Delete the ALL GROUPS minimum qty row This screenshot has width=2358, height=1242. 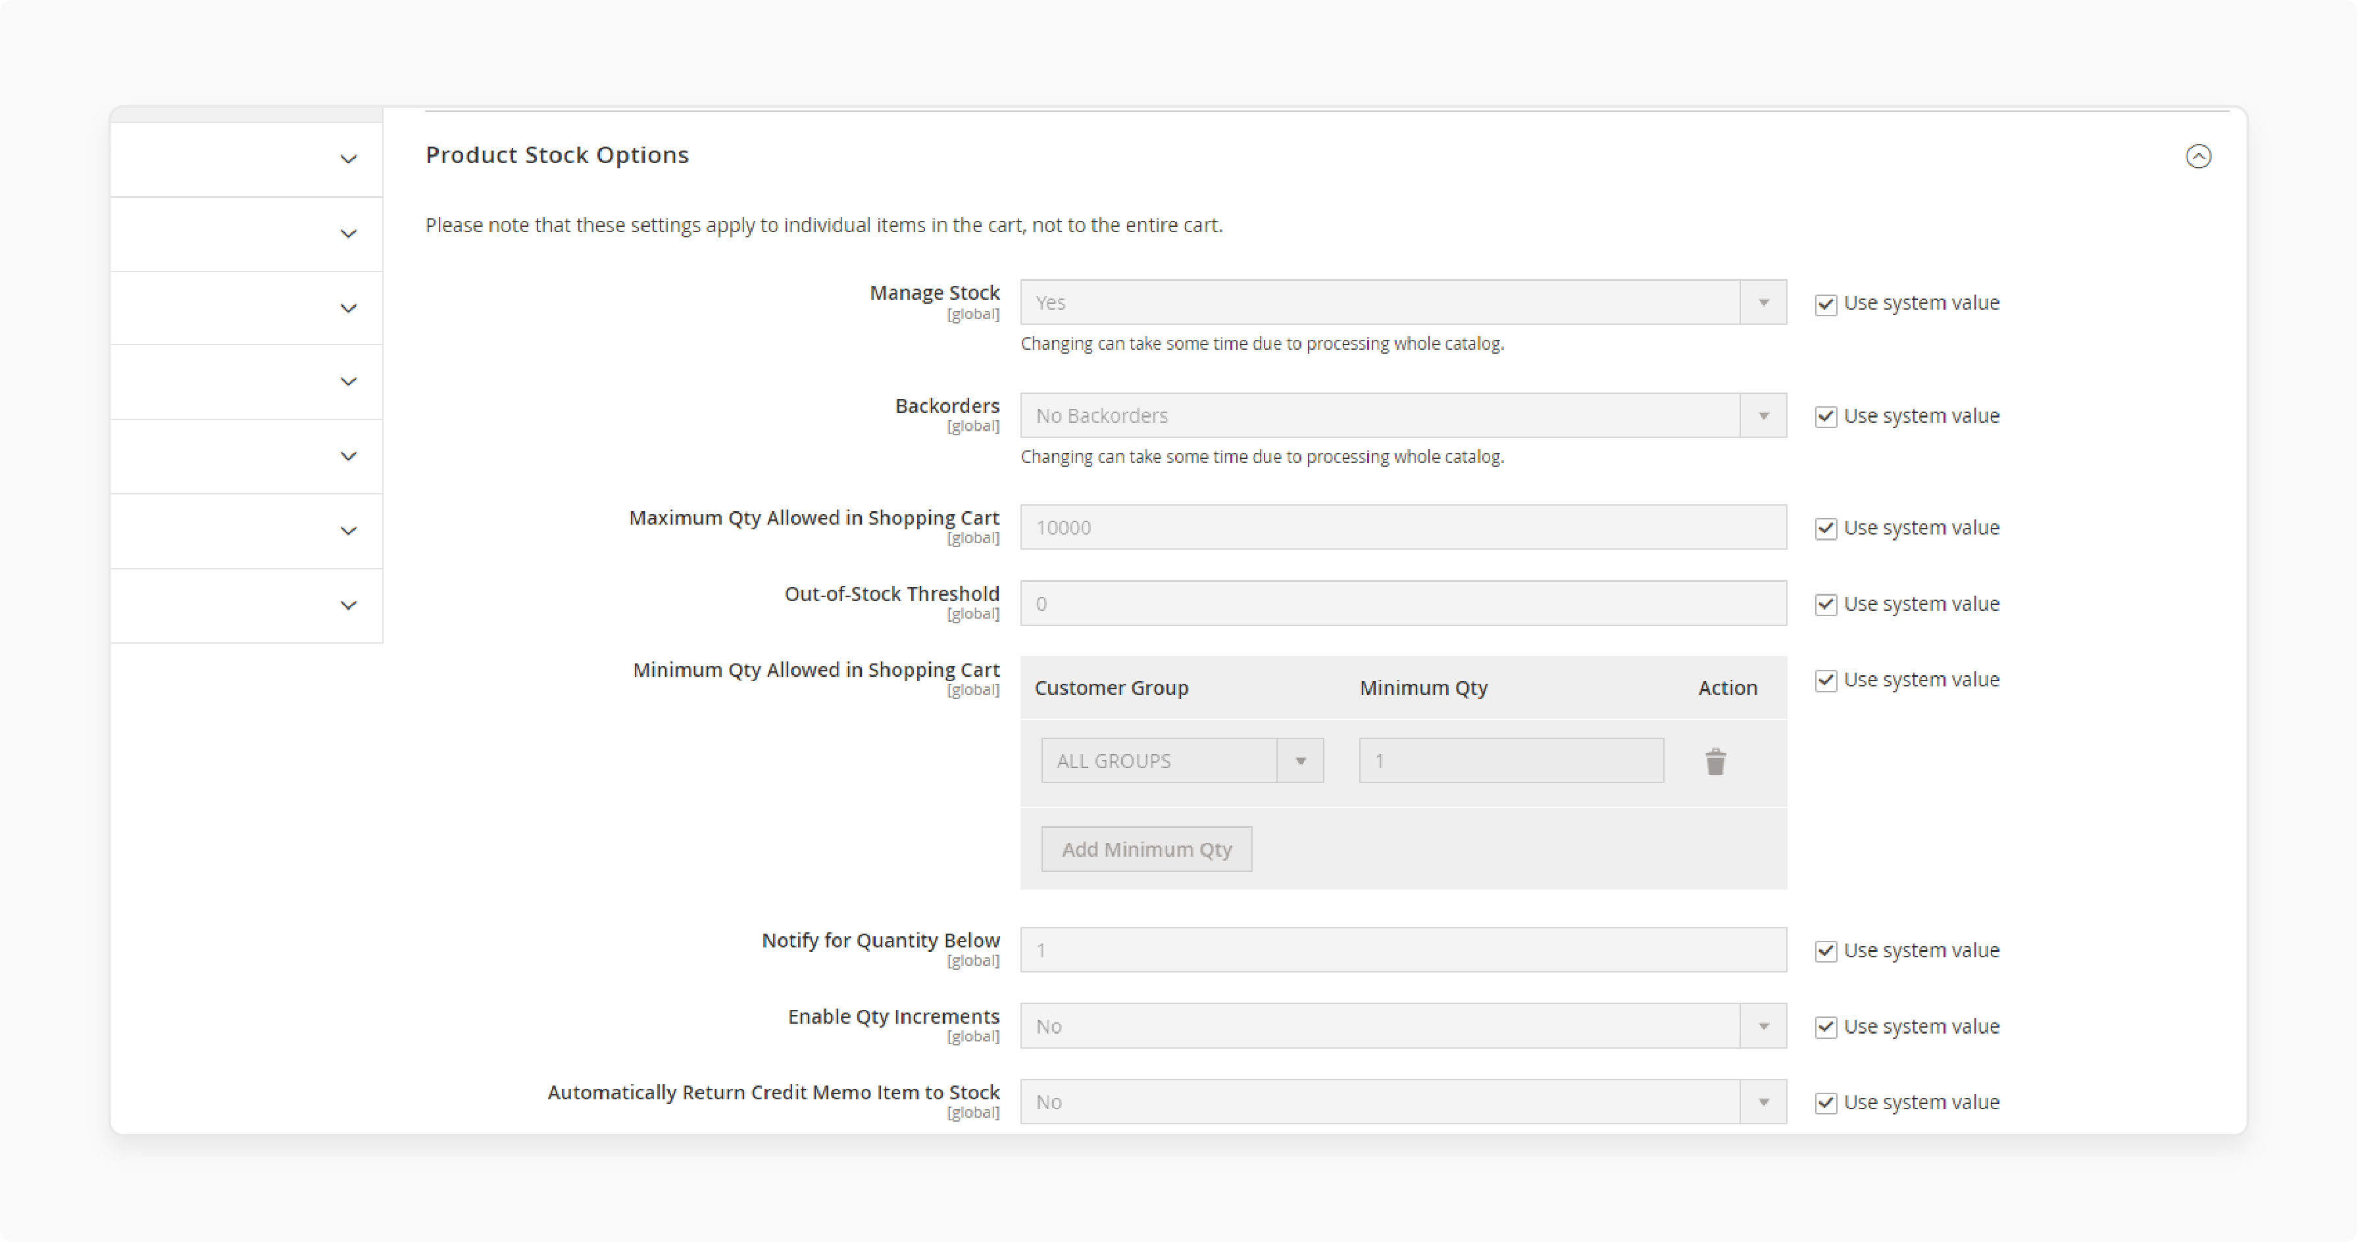pyautogui.click(x=1715, y=761)
